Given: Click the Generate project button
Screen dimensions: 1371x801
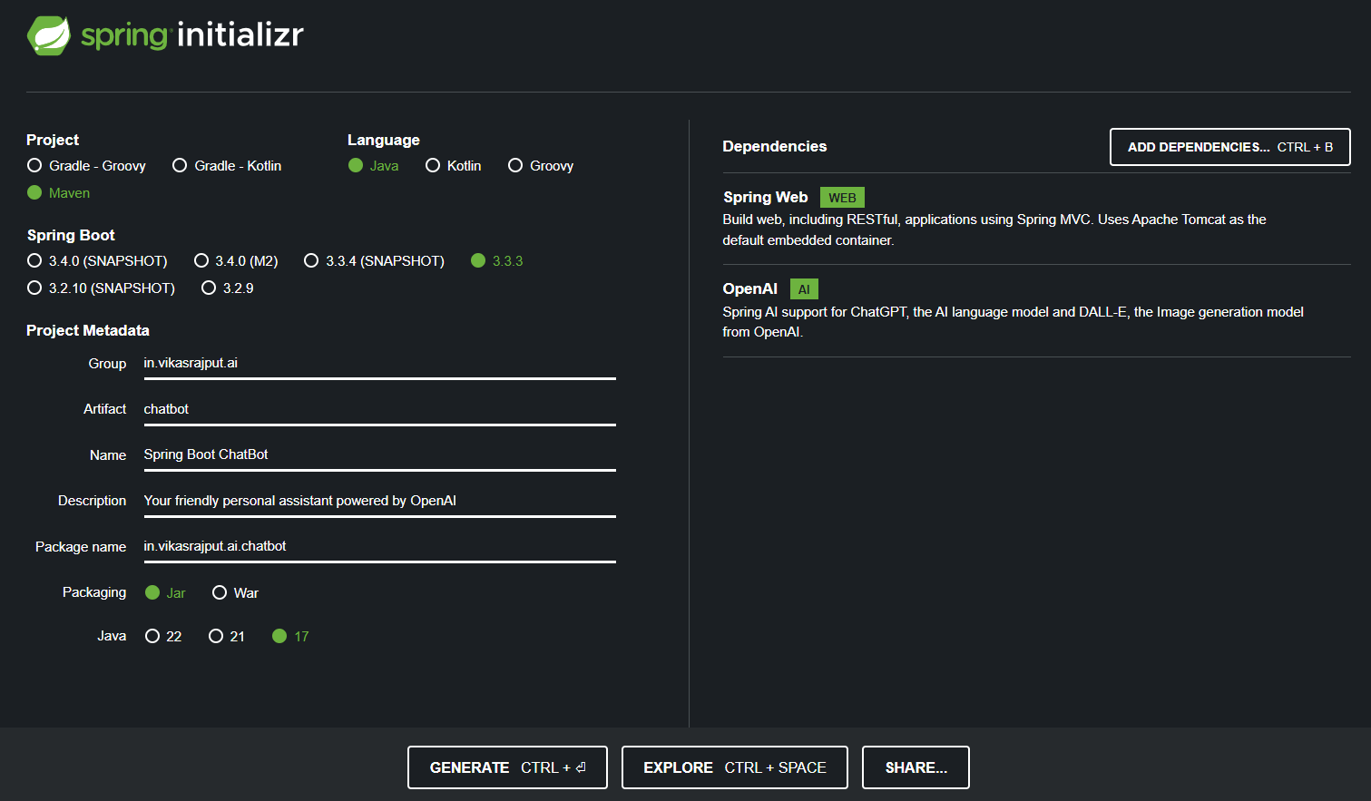Looking at the screenshot, I should click(507, 767).
